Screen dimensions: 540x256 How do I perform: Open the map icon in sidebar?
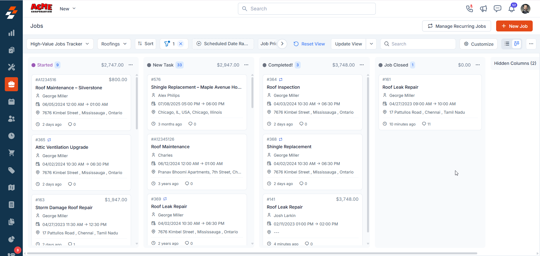[11, 188]
